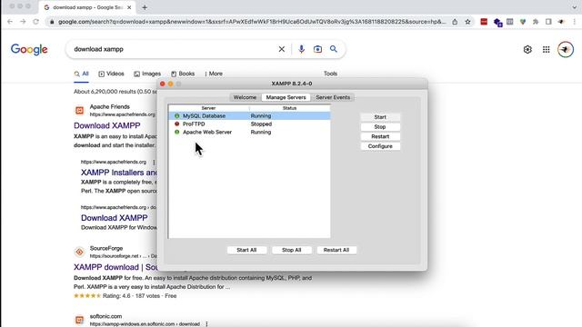The width and height of the screenshot is (582, 327).
Task: Open a new Chrome tab
Action: click(145, 7)
